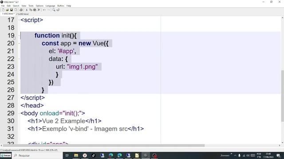Image resolution: width=284 pixels, height=159 pixels.
Task: Click the </script> tag on line 27
Action: click(x=32, y=98)
